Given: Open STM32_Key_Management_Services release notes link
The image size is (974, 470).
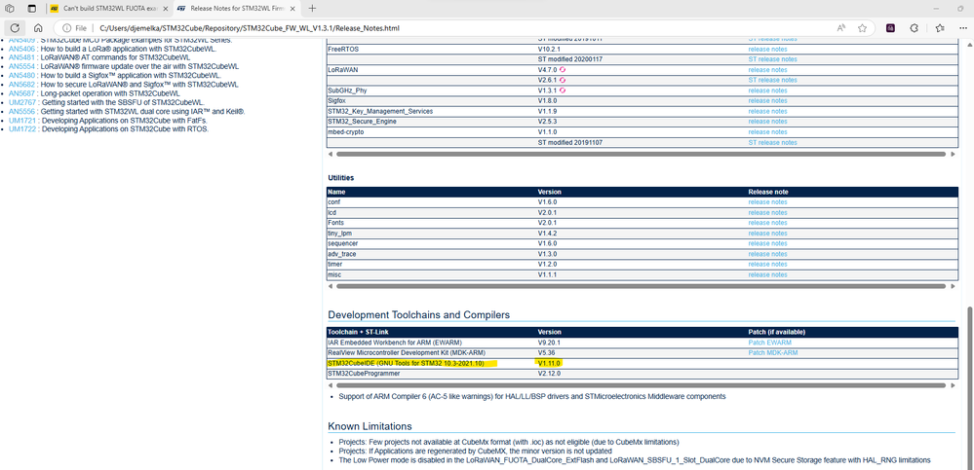Looking at the screenshot, I should (x=767, y=111).
